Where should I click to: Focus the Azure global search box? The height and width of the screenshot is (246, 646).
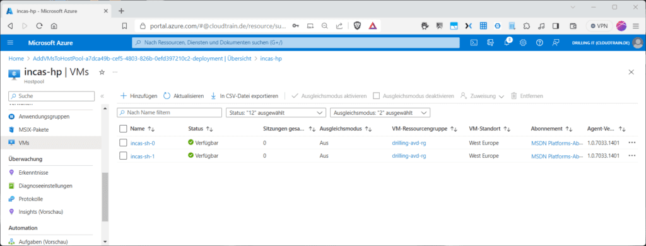point(295,43)
